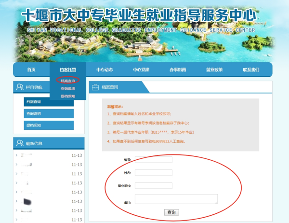This screenshot has width=289, height=223.
Task: Focus the 姓名 input field
Action: point(154,173)
